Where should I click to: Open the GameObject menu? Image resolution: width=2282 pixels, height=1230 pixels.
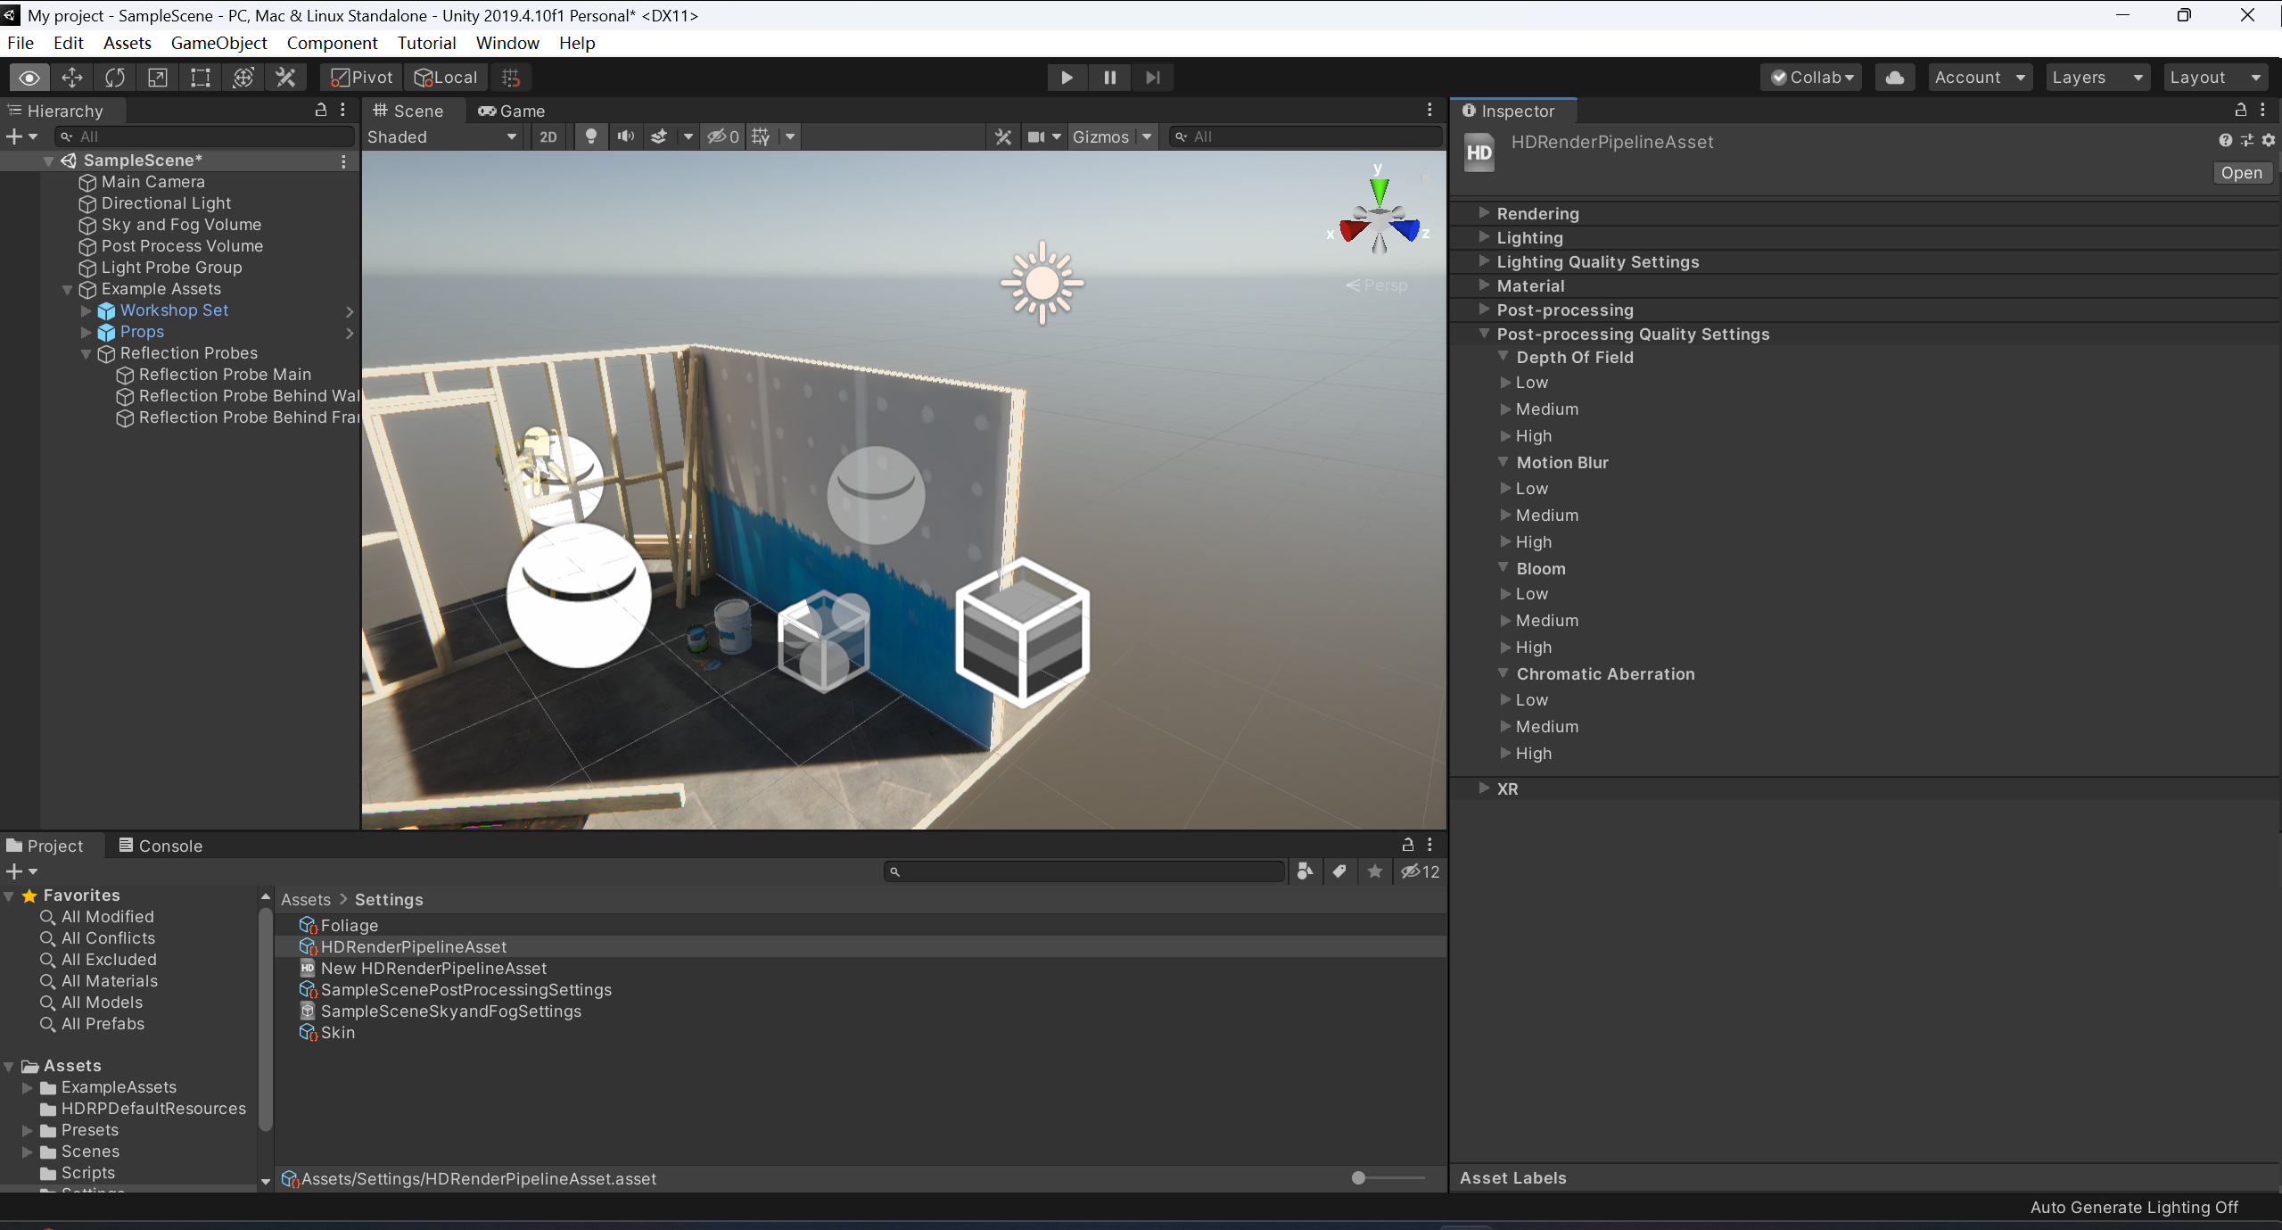[x=219, y=42]
